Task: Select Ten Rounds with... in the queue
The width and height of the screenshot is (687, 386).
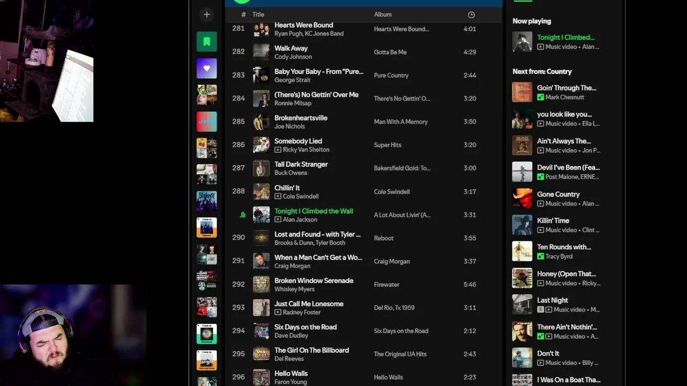Action: (564, 247)
